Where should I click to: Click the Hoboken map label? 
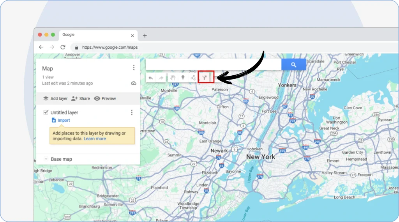point(254,149)
